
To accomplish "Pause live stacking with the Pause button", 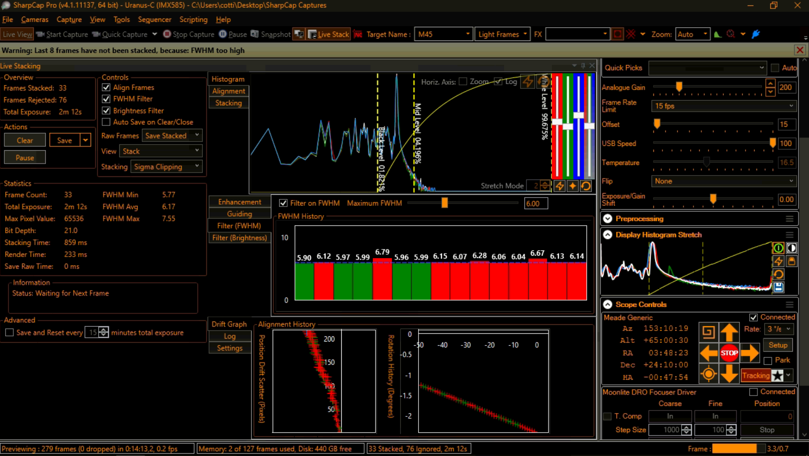I will (x=25, y=157).
